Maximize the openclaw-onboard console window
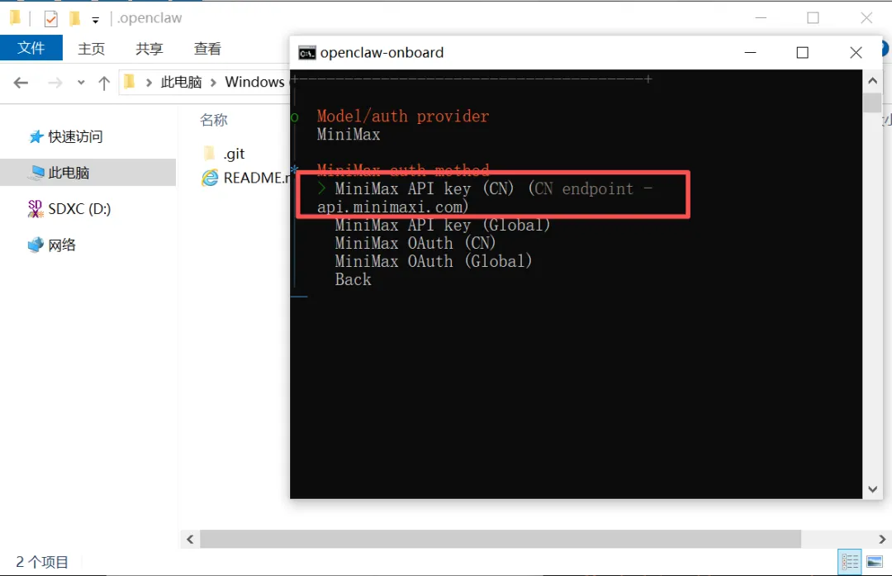The image size is (892, 576). 802,52
